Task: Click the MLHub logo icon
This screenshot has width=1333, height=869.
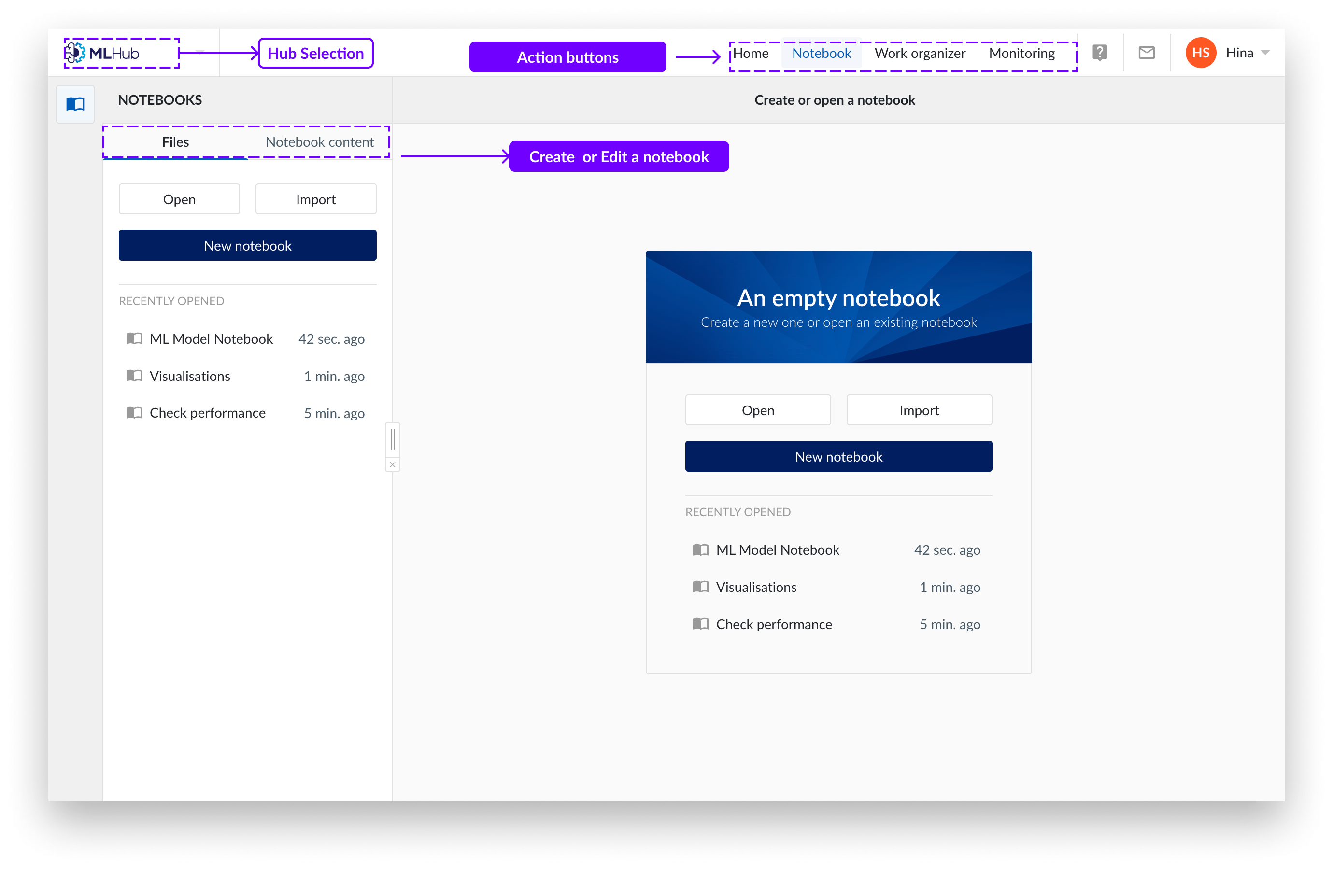Action: (x=74, y=53)
